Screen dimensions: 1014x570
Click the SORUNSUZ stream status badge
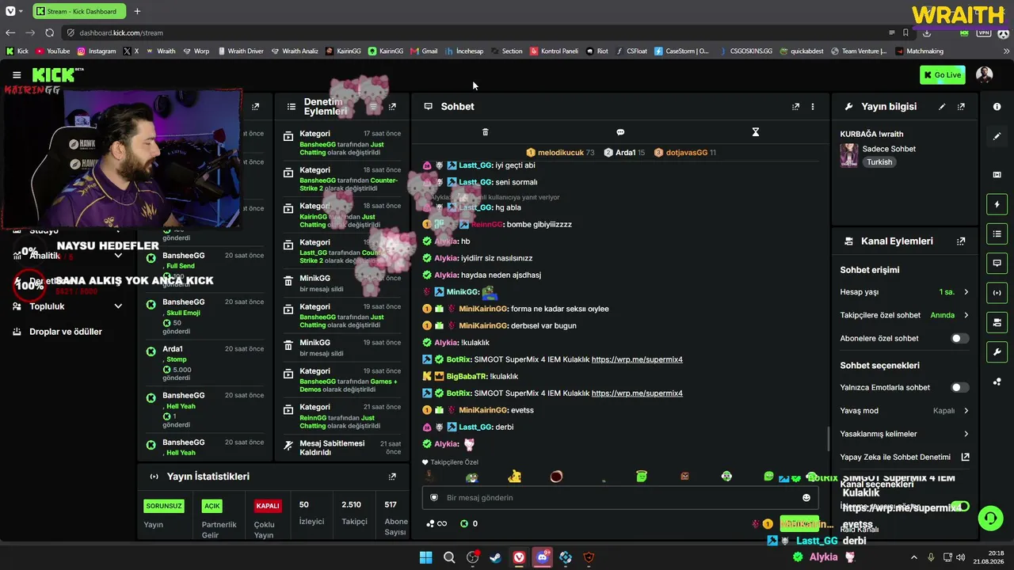point(164,506)
